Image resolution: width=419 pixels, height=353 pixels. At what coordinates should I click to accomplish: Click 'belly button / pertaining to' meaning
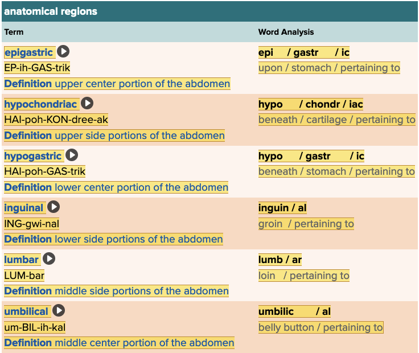pyautogui.click(x=321, y=327)
